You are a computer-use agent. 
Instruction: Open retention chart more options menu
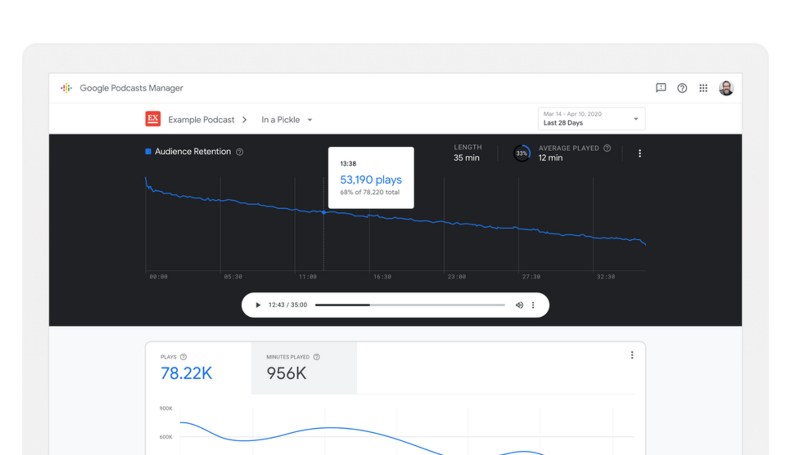[x=639, y=153]
